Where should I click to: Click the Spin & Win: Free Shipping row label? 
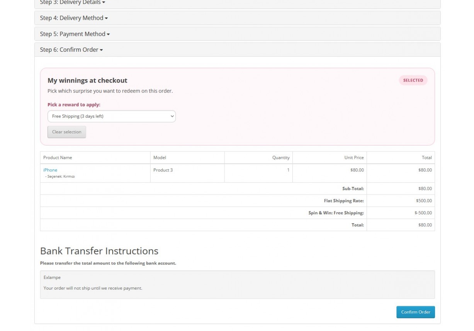pos(336,213)
